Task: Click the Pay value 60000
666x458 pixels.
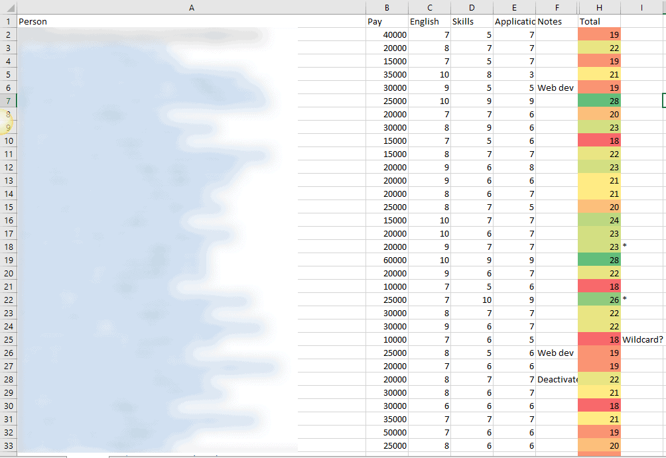Action: 387,260
